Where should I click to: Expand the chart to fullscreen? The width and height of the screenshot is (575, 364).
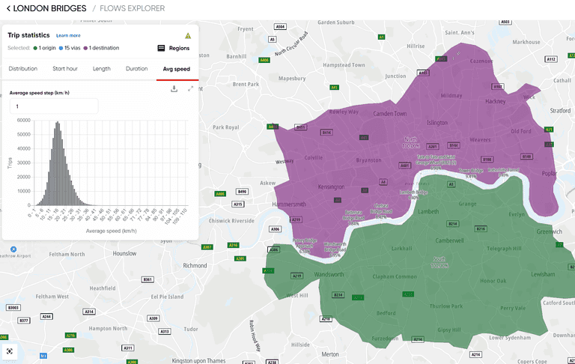coord(190,88)
